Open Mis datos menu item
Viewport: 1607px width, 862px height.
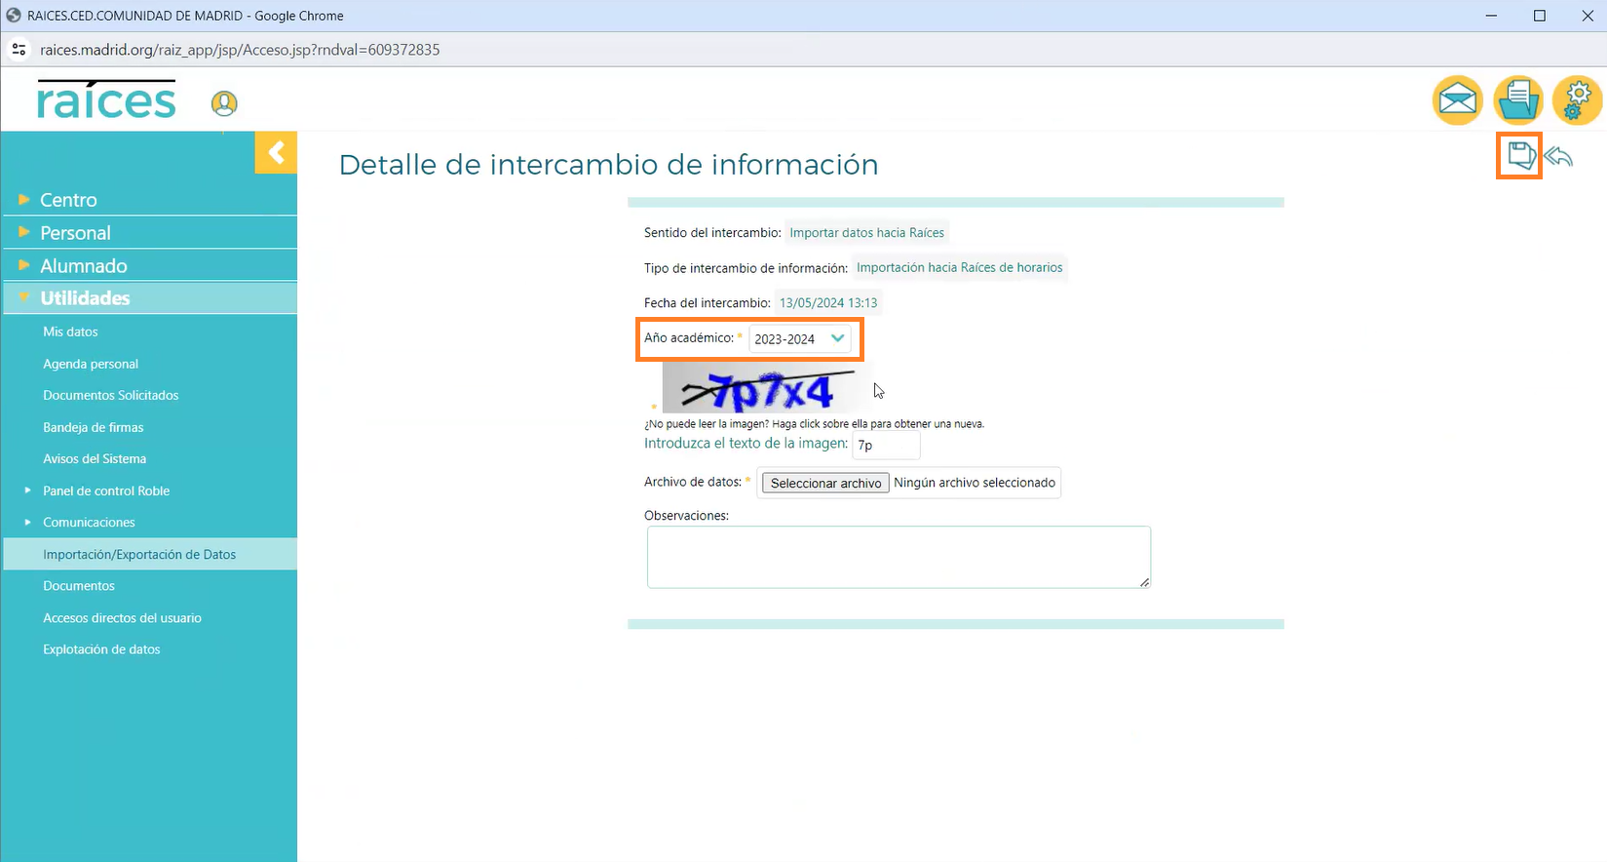[70, 332]
